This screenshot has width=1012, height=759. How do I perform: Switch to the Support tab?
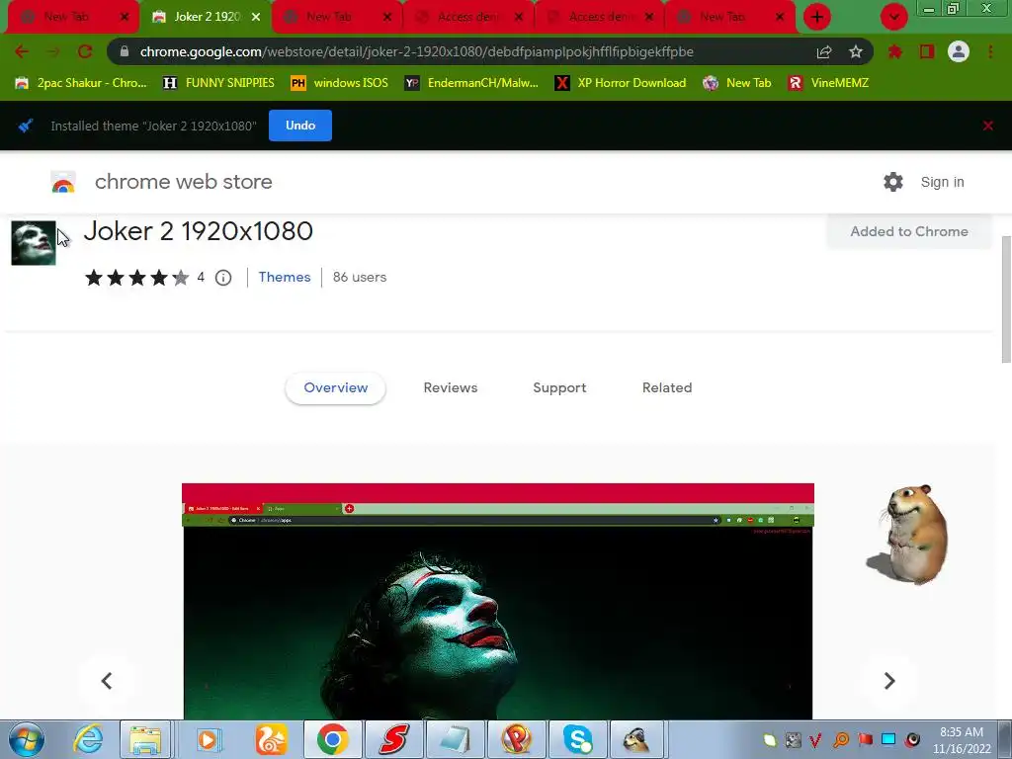(559, 387)
